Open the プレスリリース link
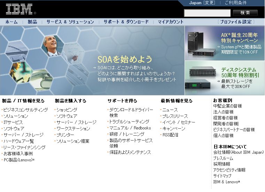Viewport: 265px width, 192px height. pos(175,116)
